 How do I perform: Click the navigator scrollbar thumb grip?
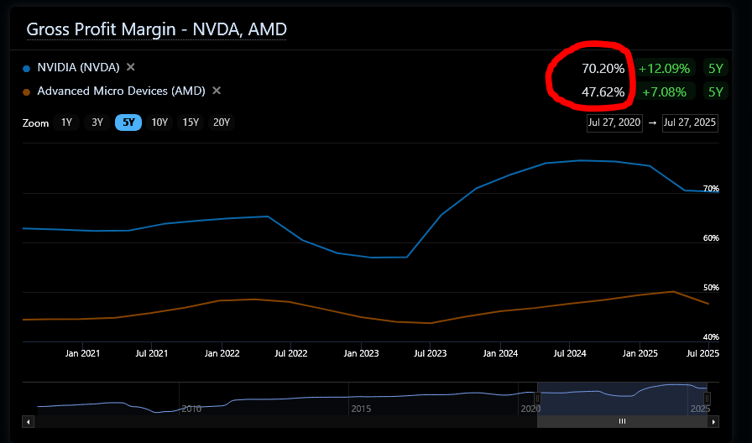click(x=622, y=422)
